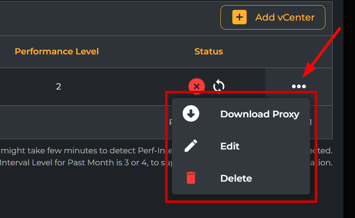Click the Download Proxy arrow icon

(191, 114)
